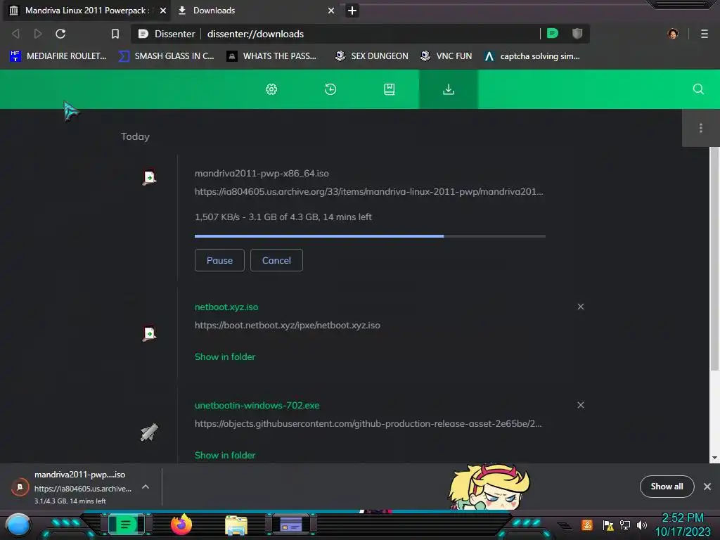
Task: Remove unetbootin-windows-702.exe from the list
Action: tap(581, 405)
